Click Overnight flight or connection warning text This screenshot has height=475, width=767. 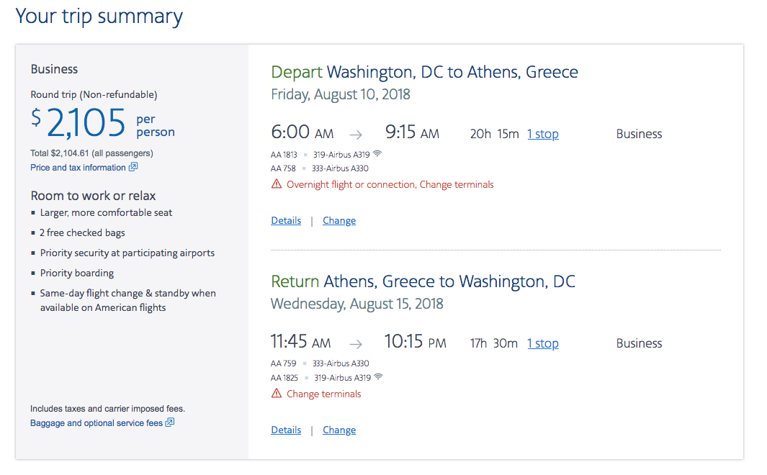(390, 184)
